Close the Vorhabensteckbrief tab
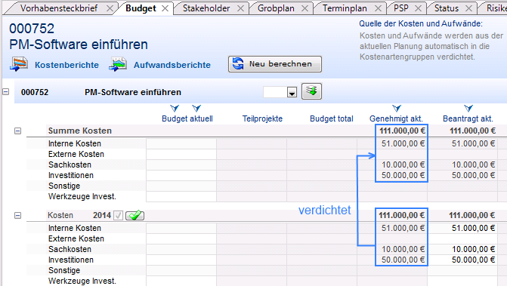The height and width of the screenshot is (286, 507). (x=110, y=8)
